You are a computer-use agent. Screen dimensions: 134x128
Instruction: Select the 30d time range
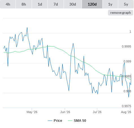tap(73, 4)
